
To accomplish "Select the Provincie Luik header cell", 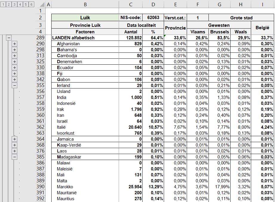I will point(85,25).
